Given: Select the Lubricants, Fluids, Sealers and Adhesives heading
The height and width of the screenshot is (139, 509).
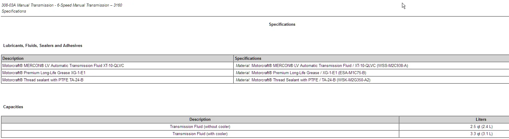Looking at the screenshot, I should click(x=43, y=46).
